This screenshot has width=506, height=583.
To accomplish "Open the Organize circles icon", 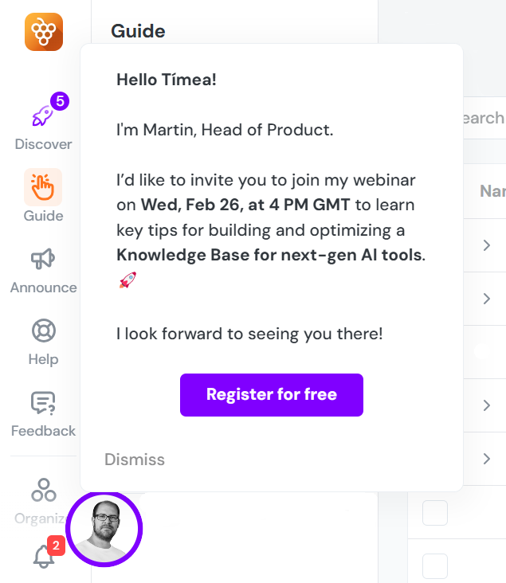I will [43, 490].
